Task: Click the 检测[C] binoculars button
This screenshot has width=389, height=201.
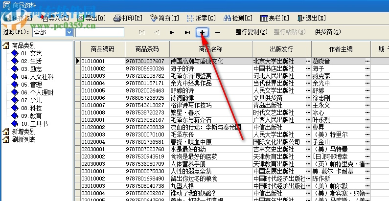Action: [x=238, y=18]
